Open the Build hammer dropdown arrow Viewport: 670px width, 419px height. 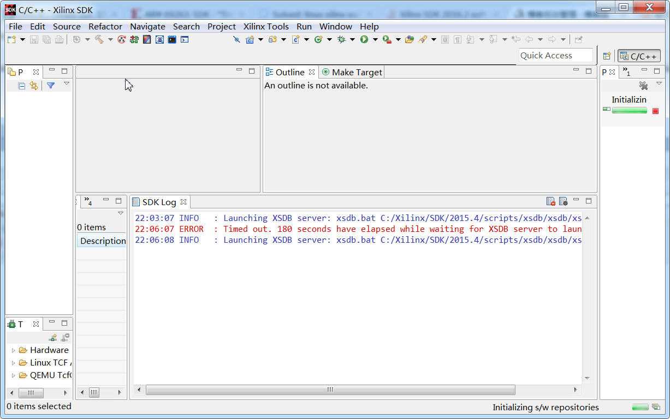coord(110,39)
